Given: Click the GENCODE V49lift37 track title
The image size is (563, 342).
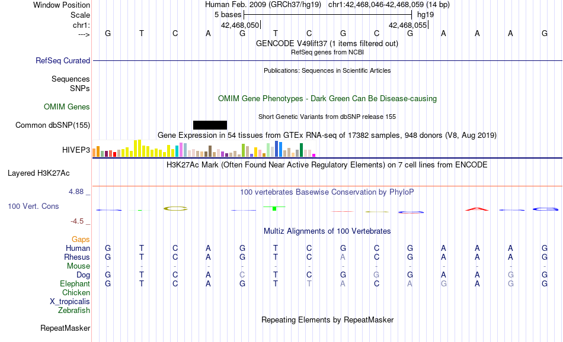Looking at the screenshot, I should click(327, 43).
